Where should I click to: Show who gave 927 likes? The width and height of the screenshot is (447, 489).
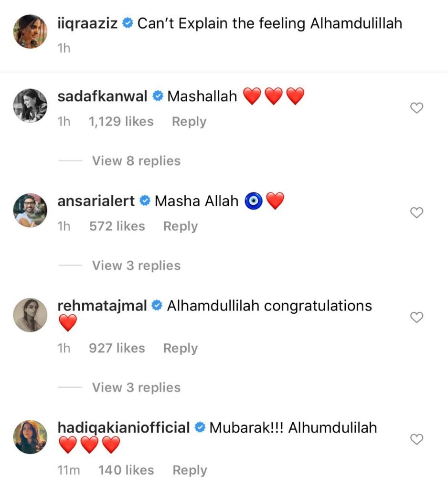click(117, 349)
